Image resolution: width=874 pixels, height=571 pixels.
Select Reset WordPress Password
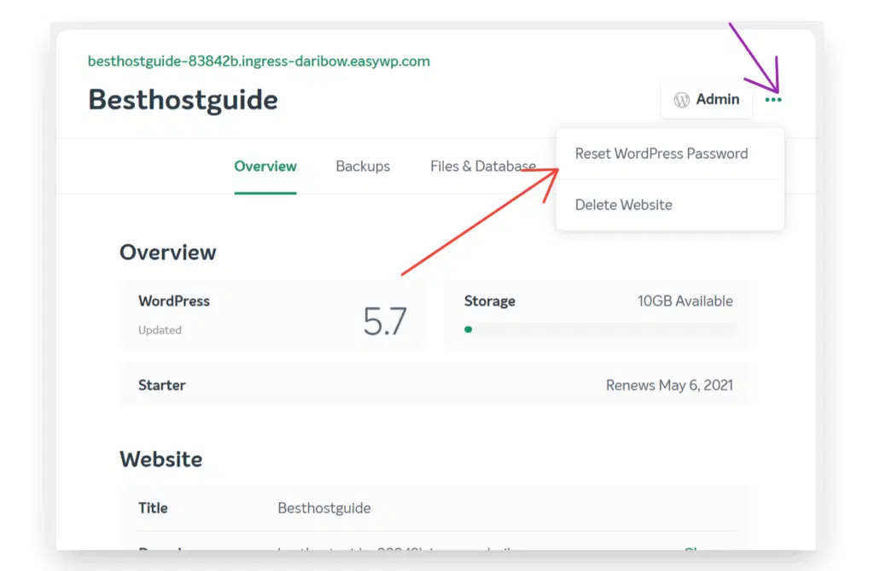pos(661,154)
